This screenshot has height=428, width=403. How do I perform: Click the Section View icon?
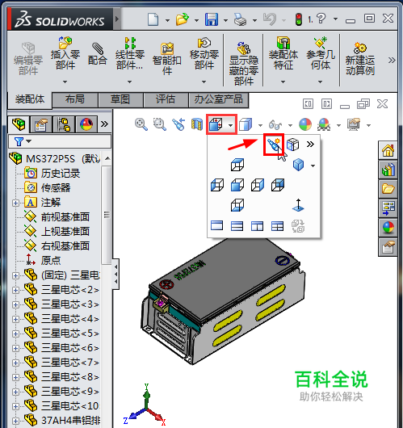[x=197, y=124]
